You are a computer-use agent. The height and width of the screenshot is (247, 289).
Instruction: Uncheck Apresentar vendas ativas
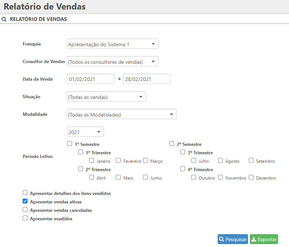click(25, 201)
